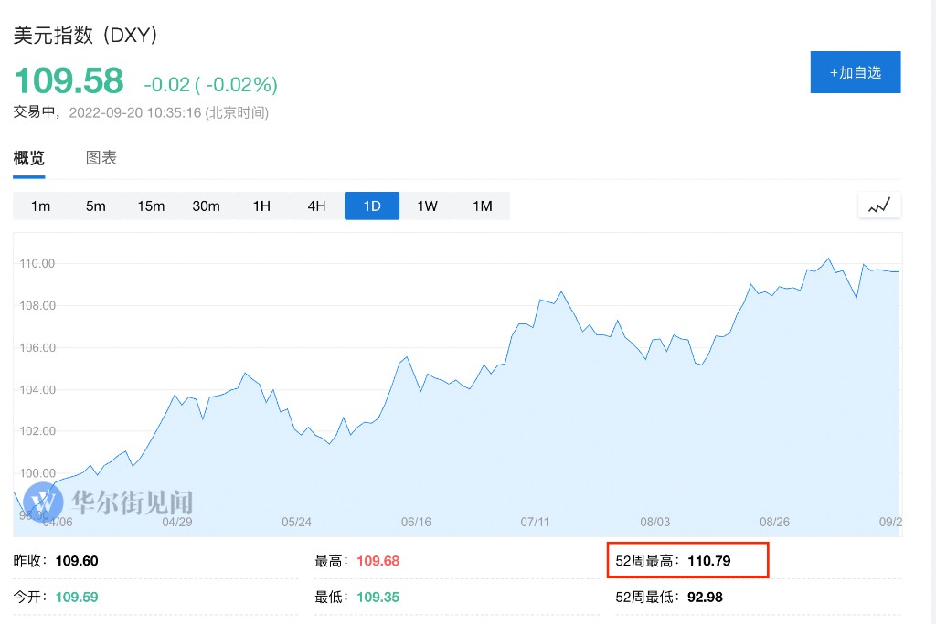Click the 07/11 date on chart axis
This screenshot has height=624, width=936.
[x=535, y=522]
